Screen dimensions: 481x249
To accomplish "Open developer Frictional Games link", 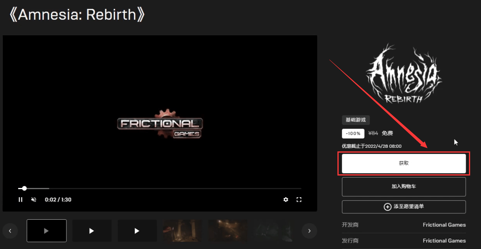I will click(444, 225).
